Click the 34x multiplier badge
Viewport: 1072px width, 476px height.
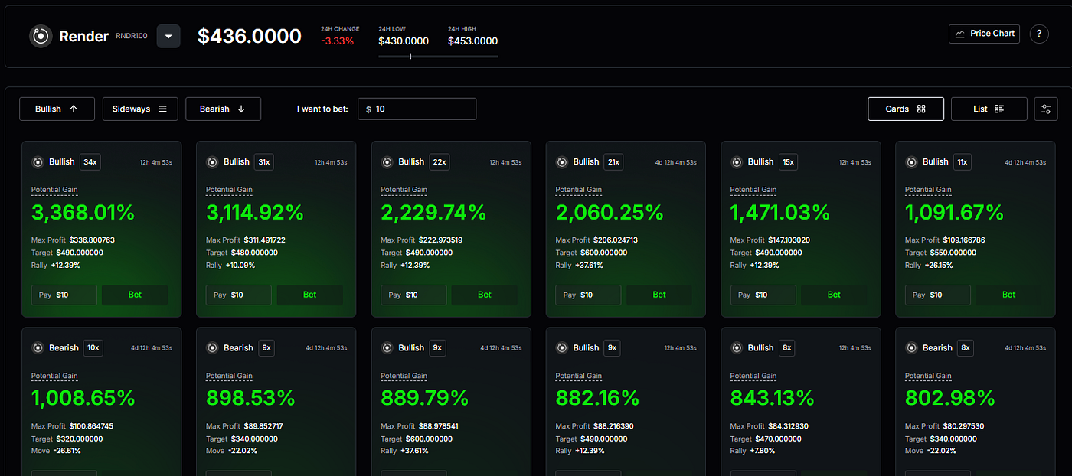coord(90,161)
